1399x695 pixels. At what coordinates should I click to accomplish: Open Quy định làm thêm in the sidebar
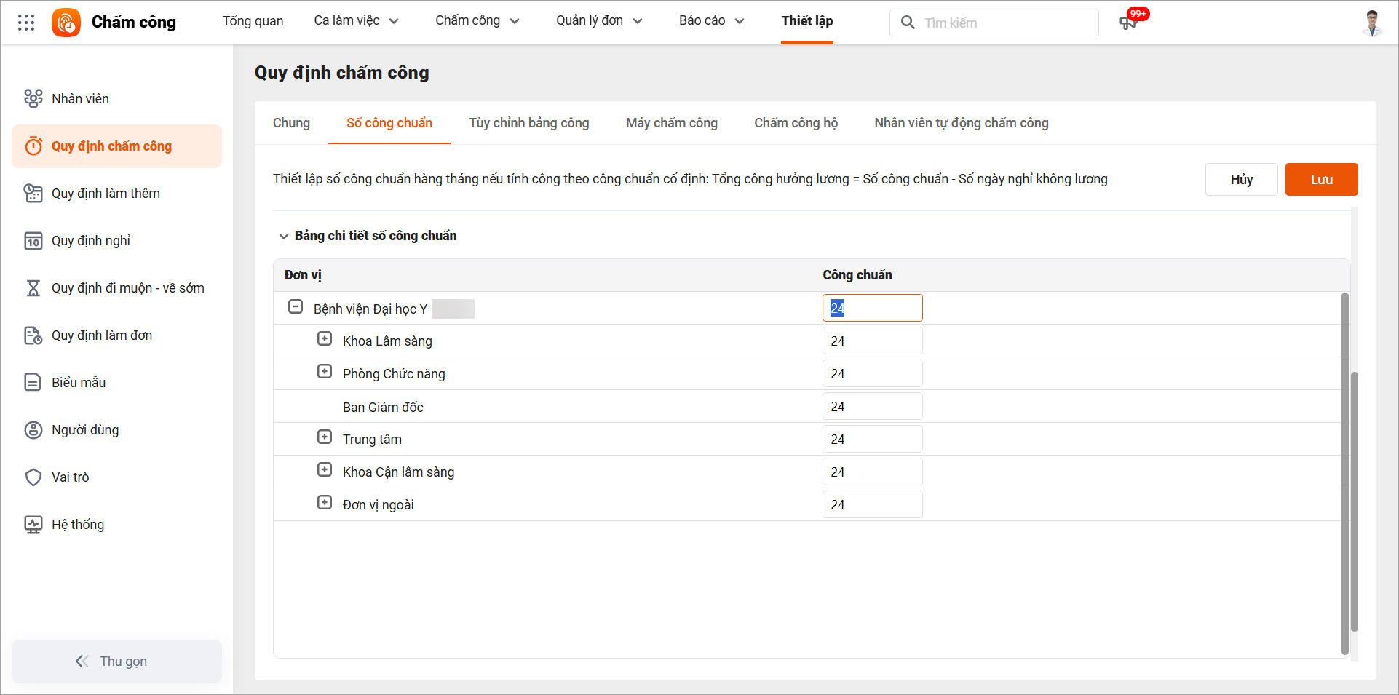106,194
